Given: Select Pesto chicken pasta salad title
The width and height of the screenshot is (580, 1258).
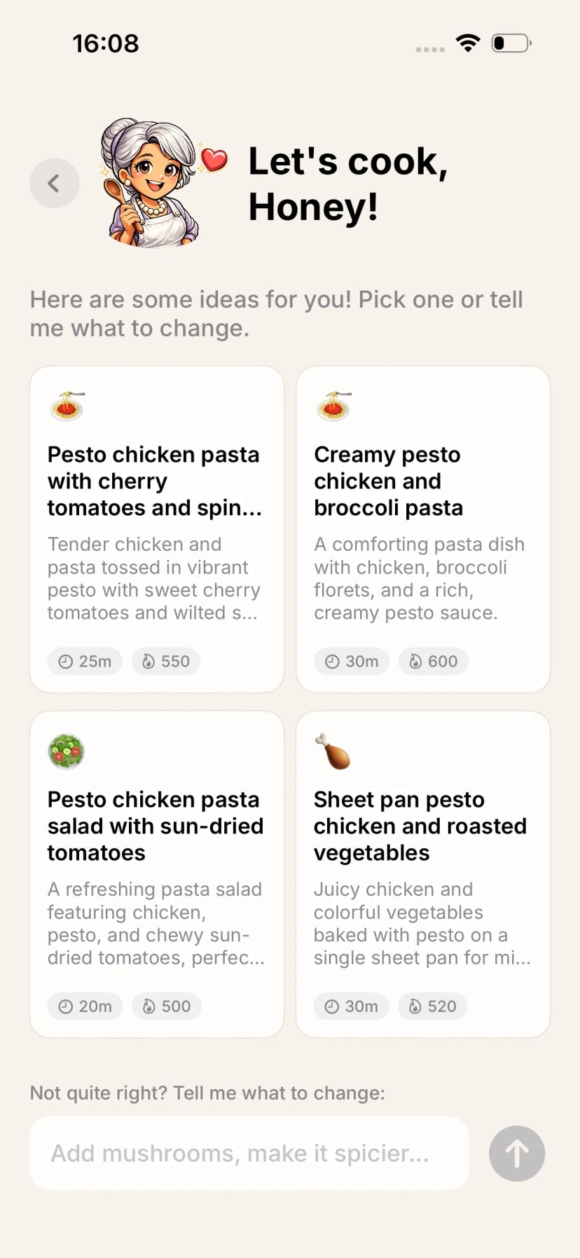Looking at the screenshot, I should 155,826.
